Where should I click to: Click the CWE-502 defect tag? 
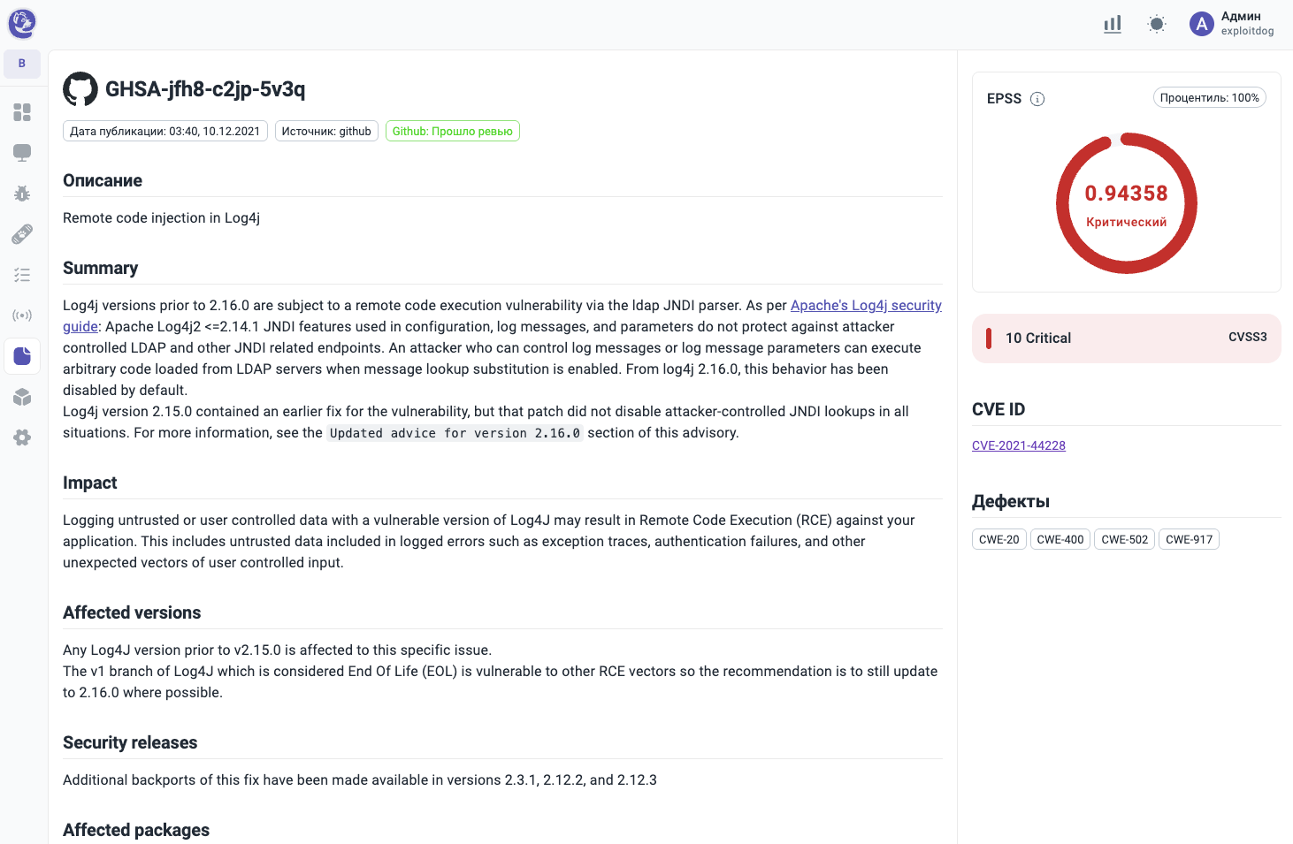pyautogui.click(x=1124, y=539)
